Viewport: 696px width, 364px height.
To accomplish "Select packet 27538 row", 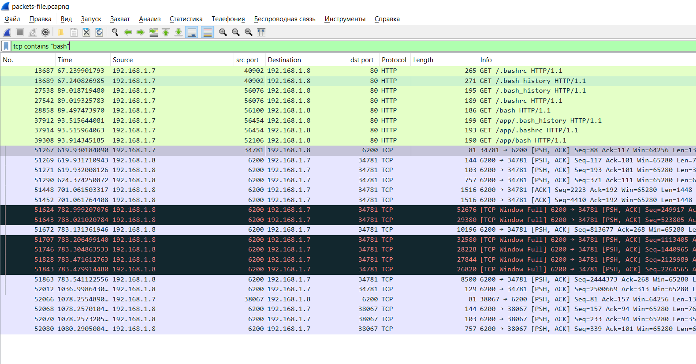I will click(x=348, y=90).
